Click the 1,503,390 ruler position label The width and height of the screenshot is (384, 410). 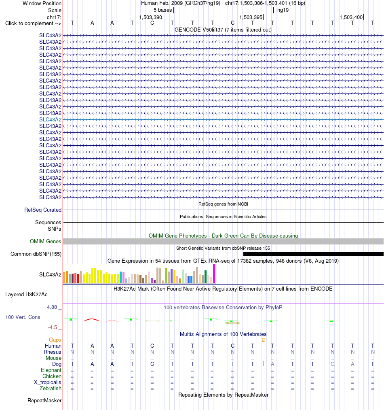(151, 17)
